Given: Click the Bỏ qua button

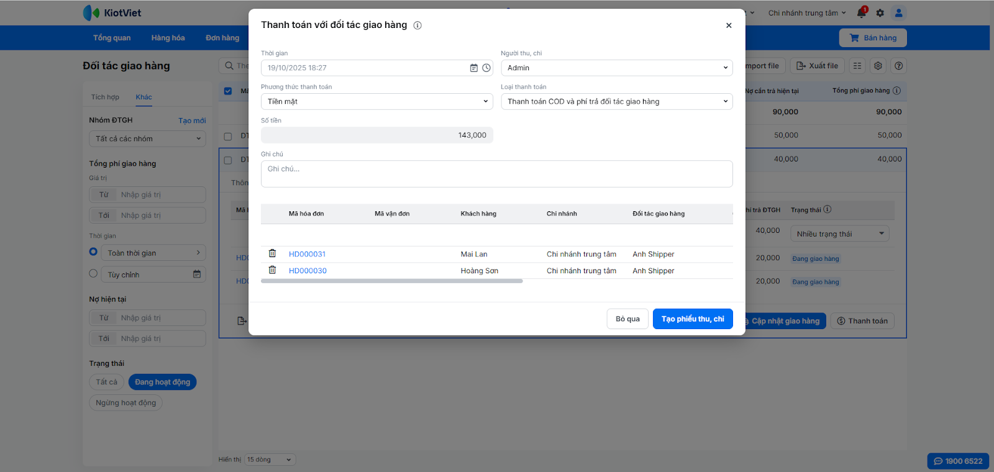Looking at the screenshot, I should tap(627, 319).
